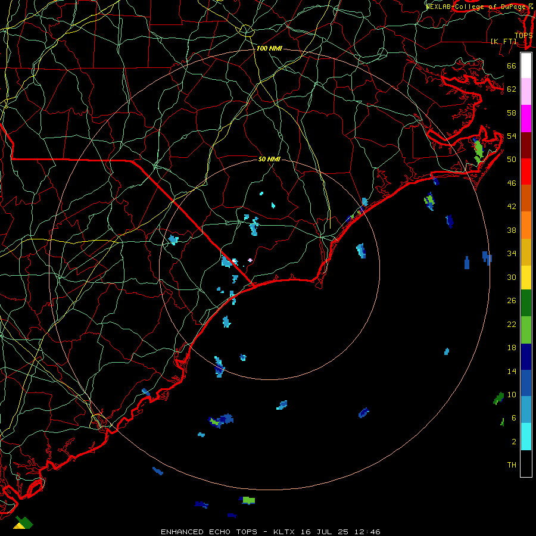
Task: Click the 12:46 time stamp
Action: 367,532
